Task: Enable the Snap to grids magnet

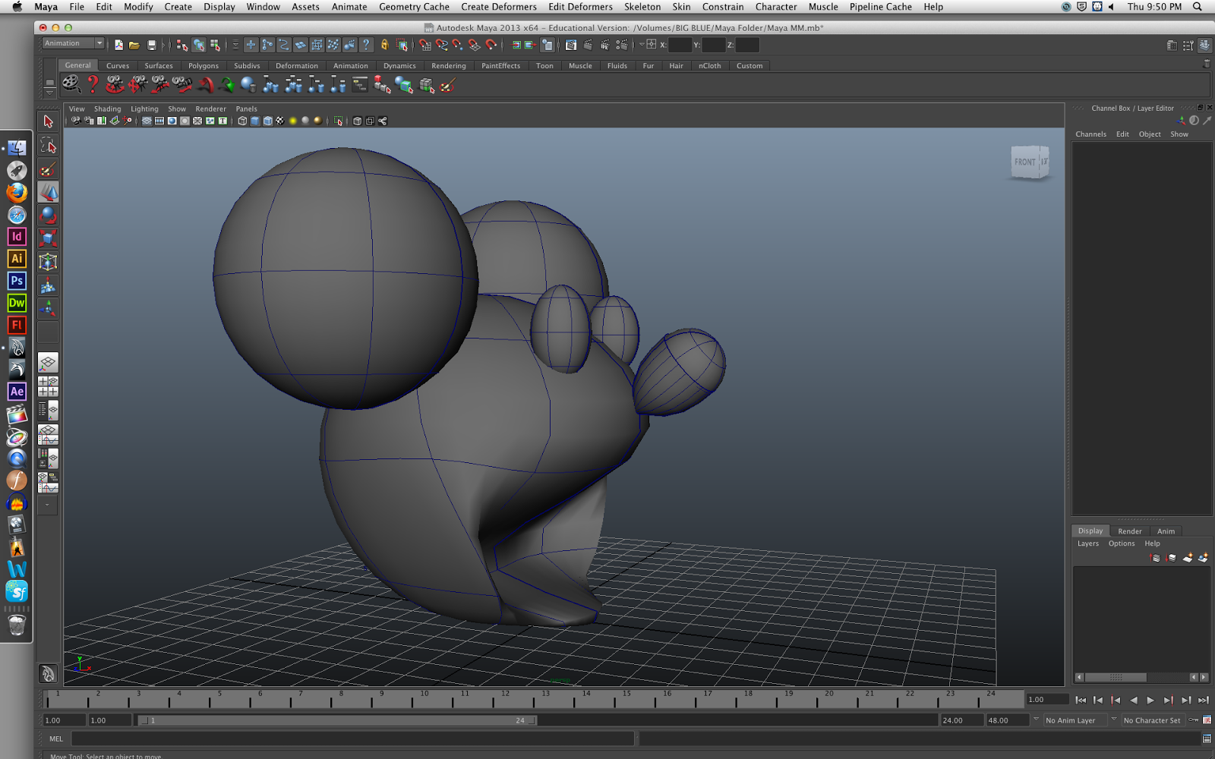Action: [427, 45]
